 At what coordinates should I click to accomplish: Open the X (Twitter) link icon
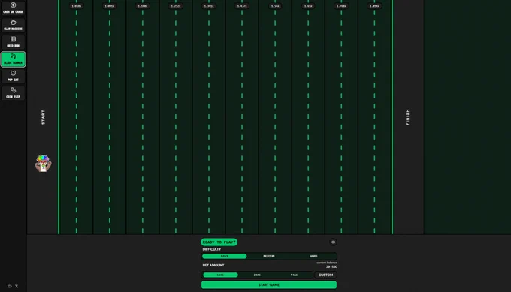(x=17, y=286)
